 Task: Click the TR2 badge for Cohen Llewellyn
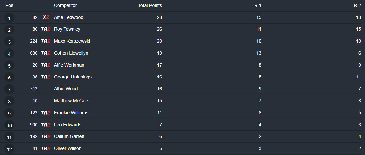point(46,53)
